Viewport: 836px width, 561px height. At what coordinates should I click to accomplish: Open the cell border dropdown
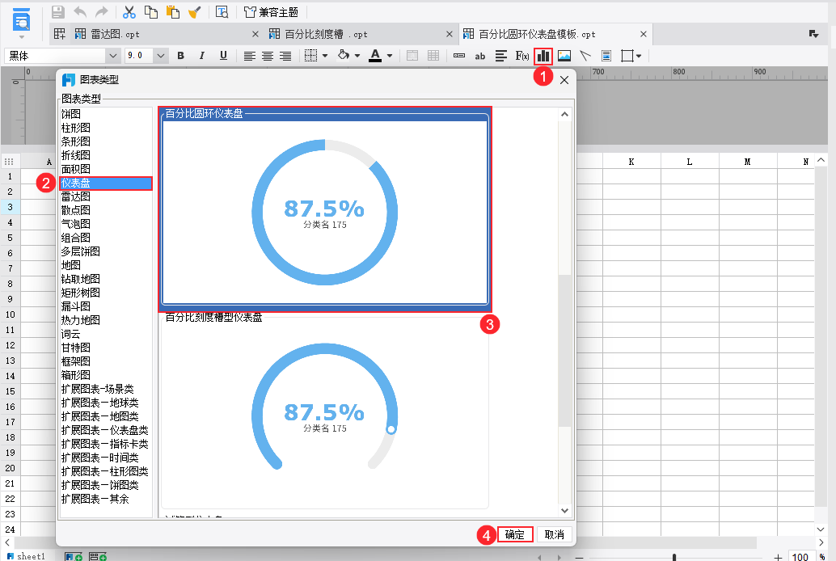(x=325, y=56)
